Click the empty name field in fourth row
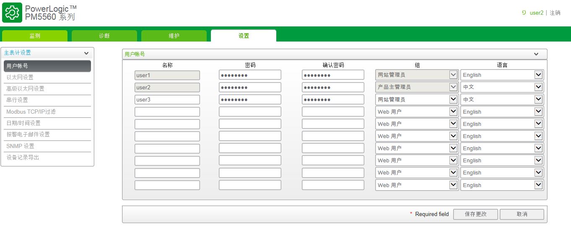Viewport: 571px width, 237px height. pyautogui.click(x=167, y=112)
